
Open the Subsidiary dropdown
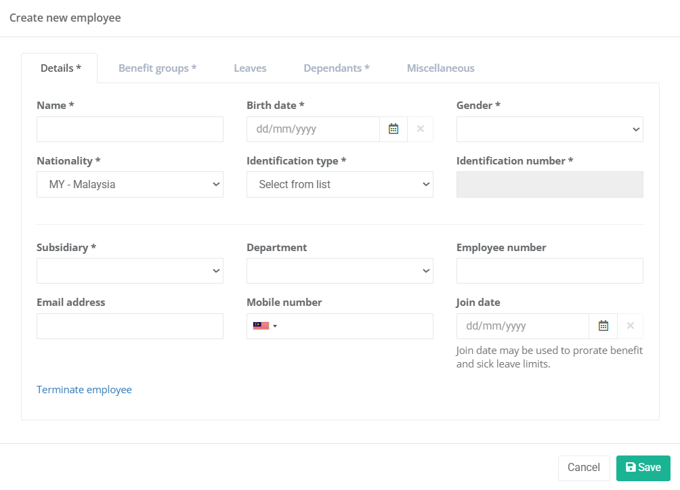pos(129,271)
